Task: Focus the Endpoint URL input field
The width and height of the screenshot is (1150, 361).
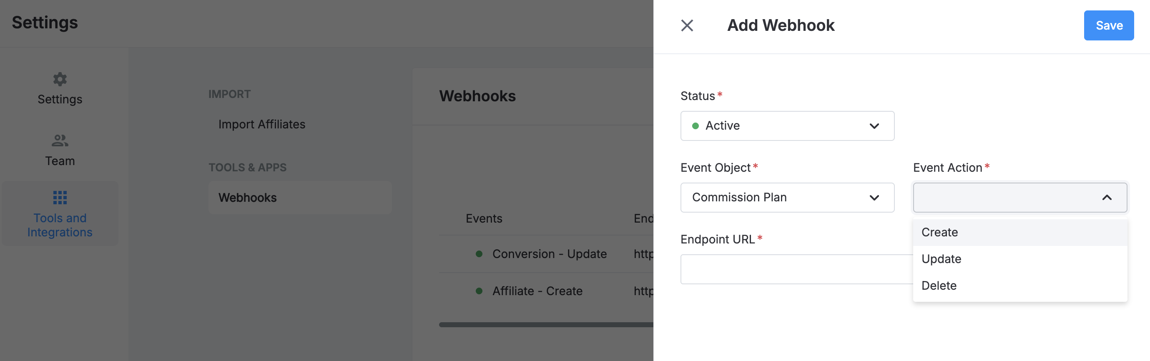Action: coord(796,270)
